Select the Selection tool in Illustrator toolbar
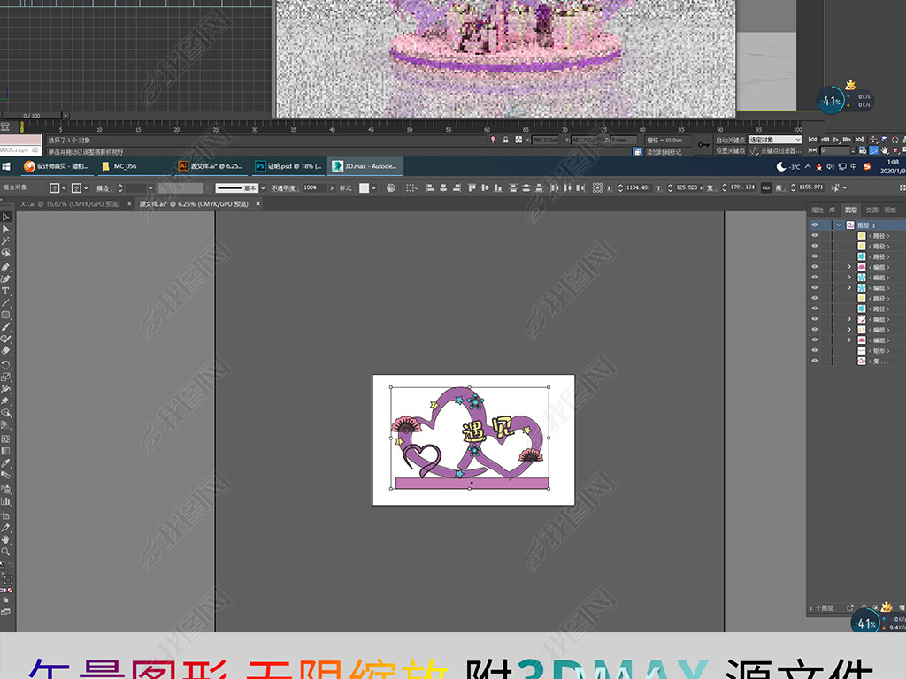The image size is (906, 679). (6, 217)
